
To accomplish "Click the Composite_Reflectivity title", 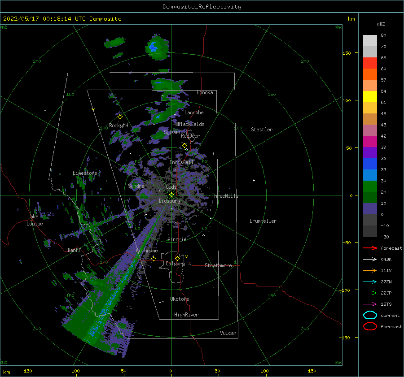I will pos(202,7).
